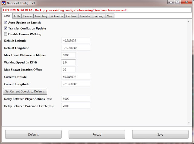Open the Auth tab

click(17, 16)
